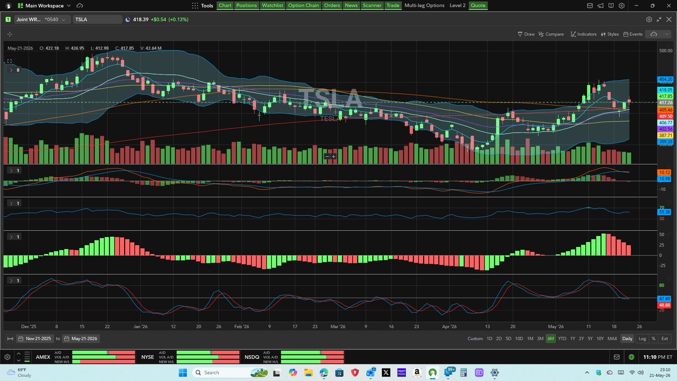Screen dimensions: 677x381
Task: Open market bar settings gear at bottom-left
Action: (7, 357)
